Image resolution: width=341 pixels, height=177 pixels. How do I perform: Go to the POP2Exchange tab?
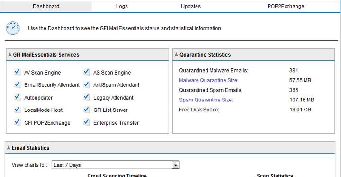coord(286,6)
